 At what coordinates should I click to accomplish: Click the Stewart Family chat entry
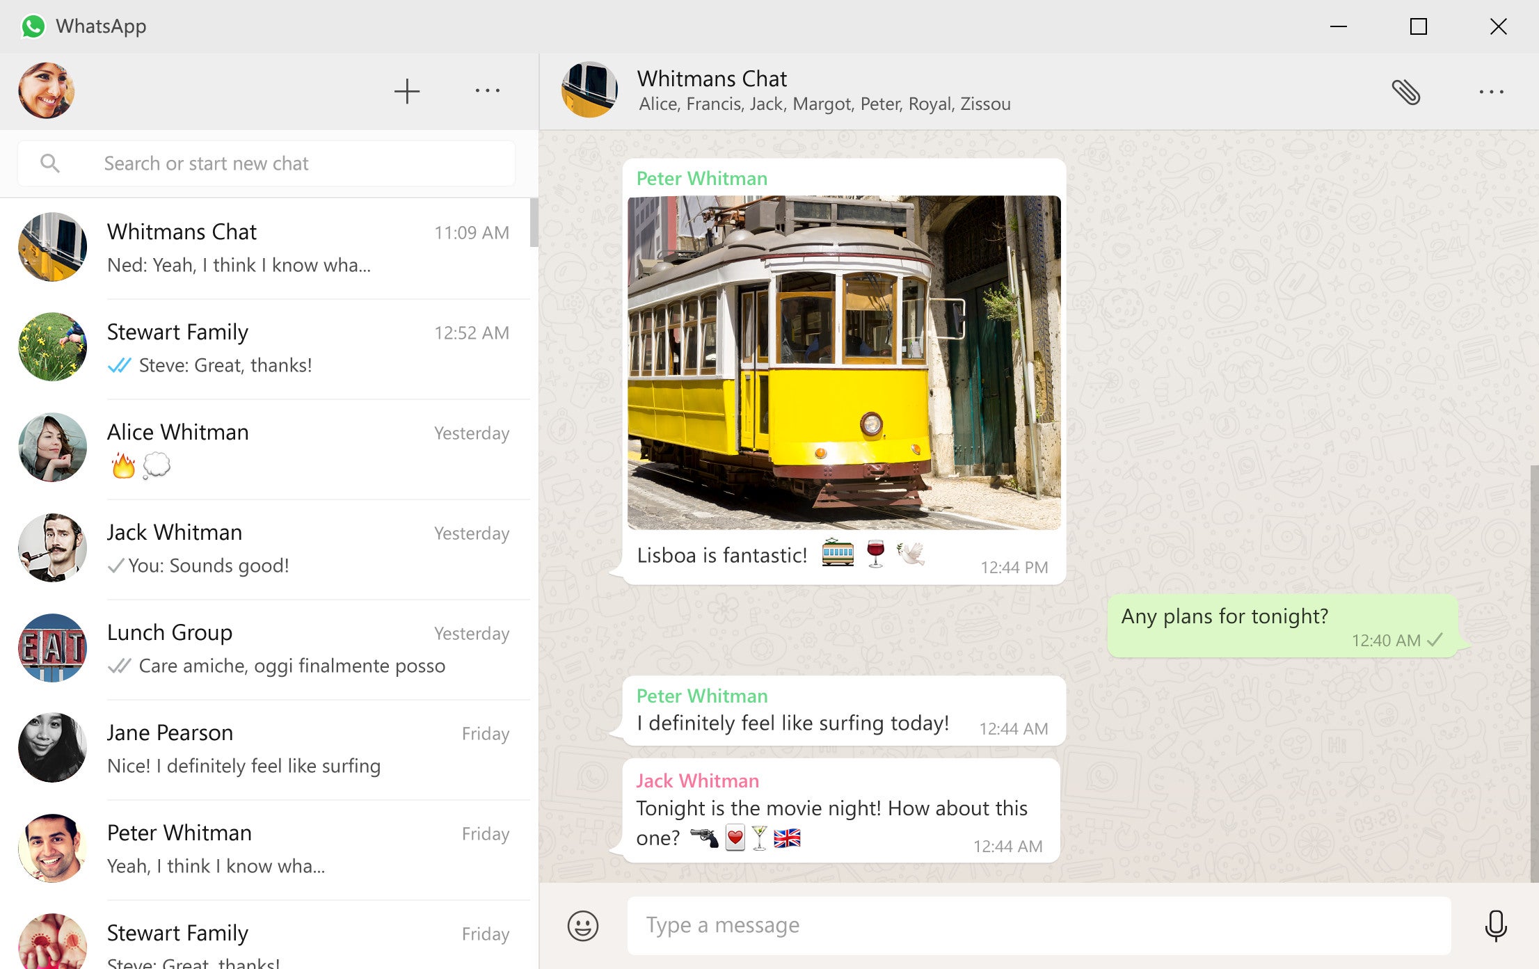click(268, 349)
